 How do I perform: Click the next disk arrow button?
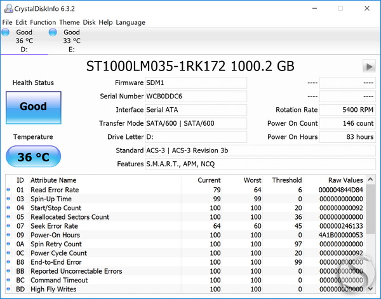click(x=369, y=66)
